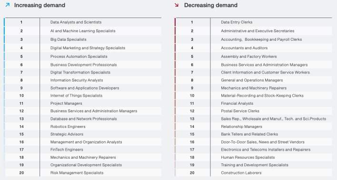Click the blue increasing demand arrow icon

tap(8, 5)
